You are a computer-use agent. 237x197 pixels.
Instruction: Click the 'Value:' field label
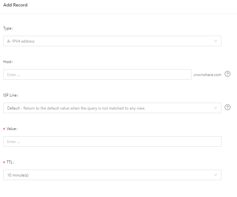(x=12, y=129)
